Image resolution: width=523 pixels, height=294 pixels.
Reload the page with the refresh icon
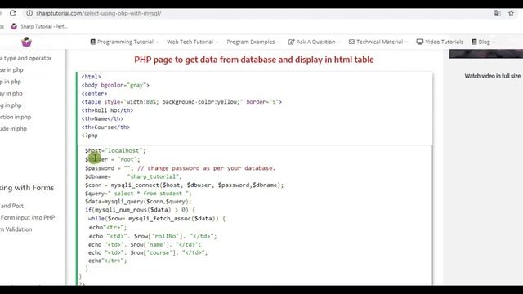click(13, 13)
